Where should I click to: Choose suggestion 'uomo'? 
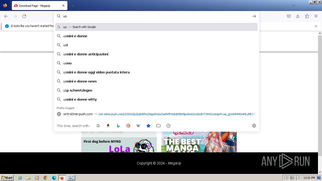tap(156, 63)
